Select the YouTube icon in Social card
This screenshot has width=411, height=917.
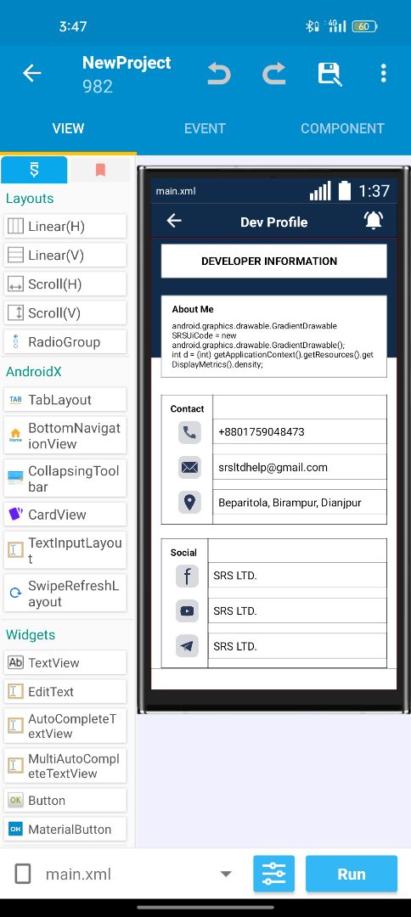coord(187,611)
